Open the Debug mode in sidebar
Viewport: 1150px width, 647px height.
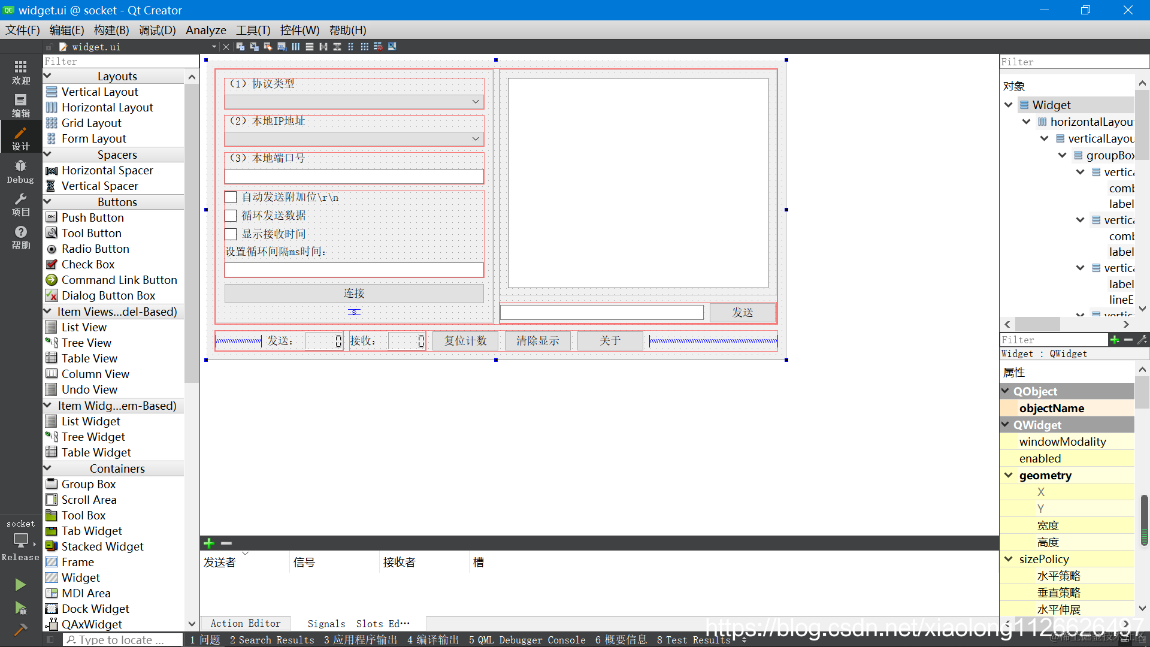pyautogui.click(x=20, y=171)
